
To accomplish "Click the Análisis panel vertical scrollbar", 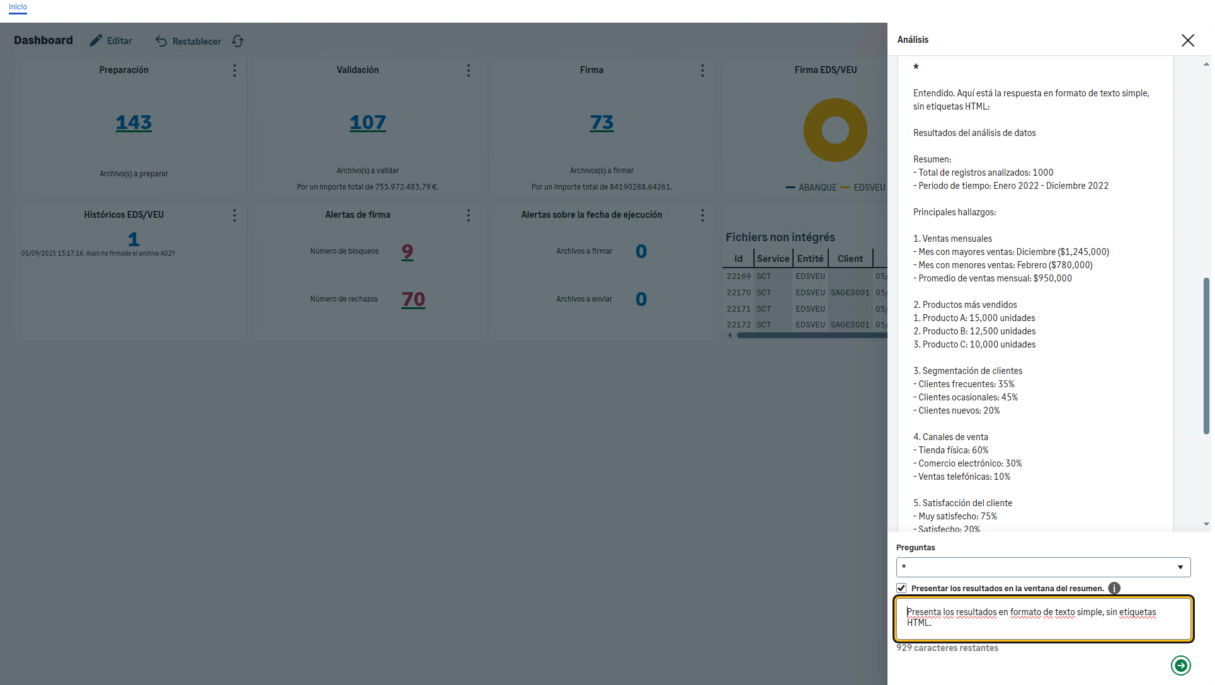I will tap(1206, 356).
